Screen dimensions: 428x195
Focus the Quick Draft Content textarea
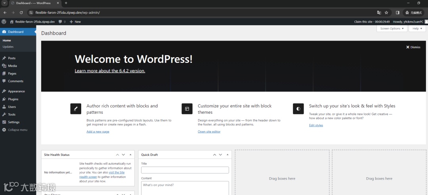pos(185,188)
